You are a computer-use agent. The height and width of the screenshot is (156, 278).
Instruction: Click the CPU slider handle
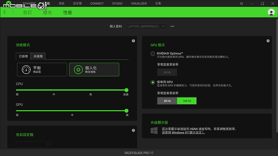click(x=126, y=90)
